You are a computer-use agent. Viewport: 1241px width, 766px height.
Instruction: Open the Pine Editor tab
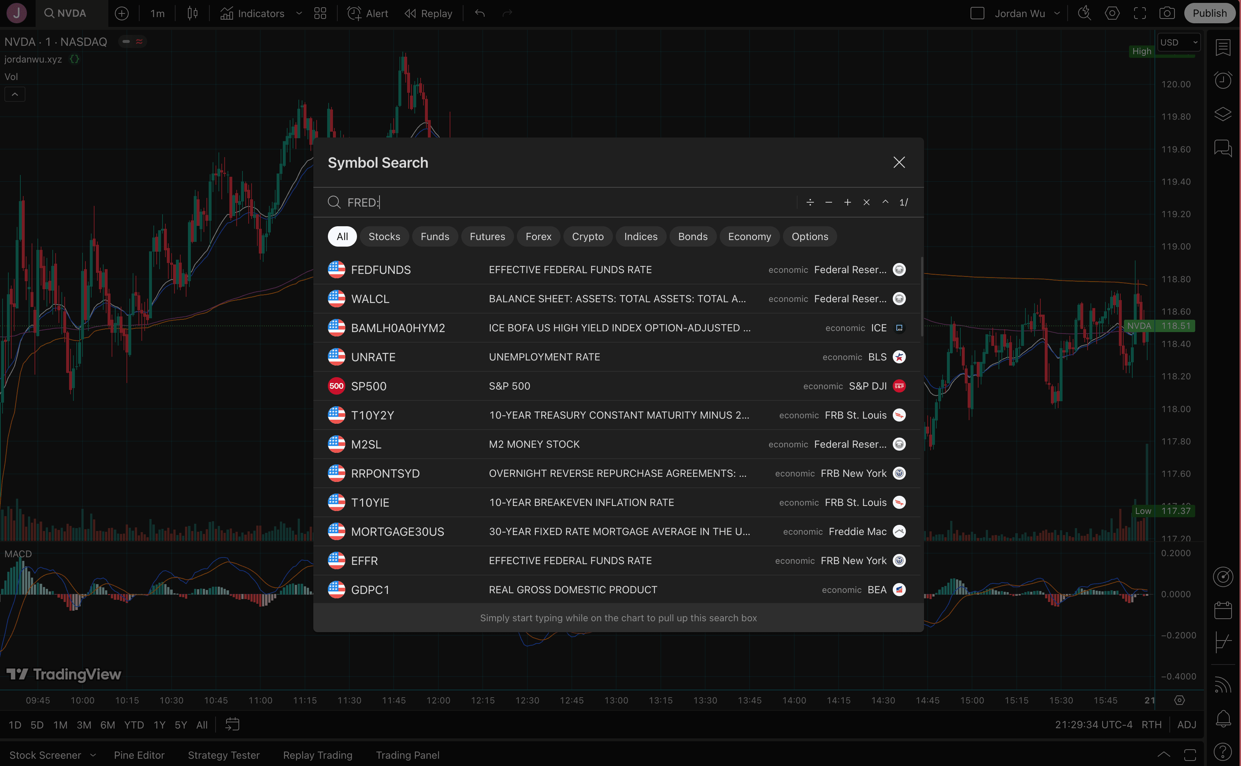pyautogui.click(x=139, y=755)
